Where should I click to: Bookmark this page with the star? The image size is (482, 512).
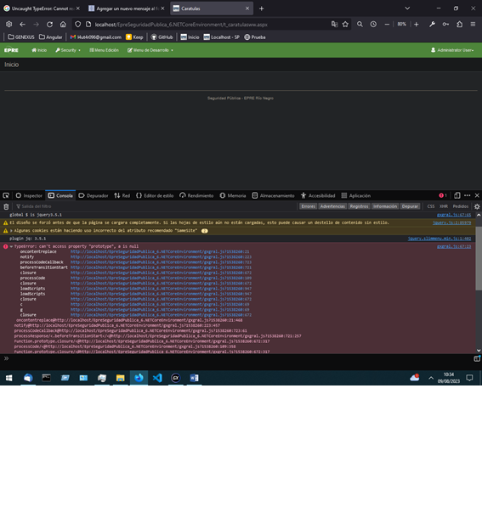pyautogui.click(x=345, y=24)
